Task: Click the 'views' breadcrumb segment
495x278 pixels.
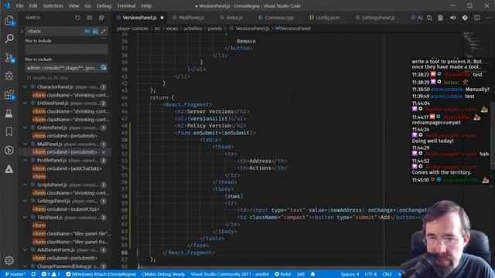Action: tap(172, 29)
